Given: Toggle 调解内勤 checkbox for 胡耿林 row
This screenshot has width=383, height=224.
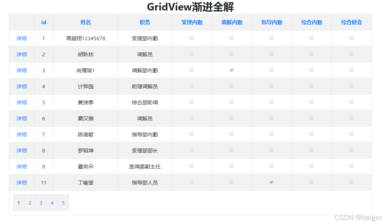Looking at the screenshot, I should (x=232, y=54).
